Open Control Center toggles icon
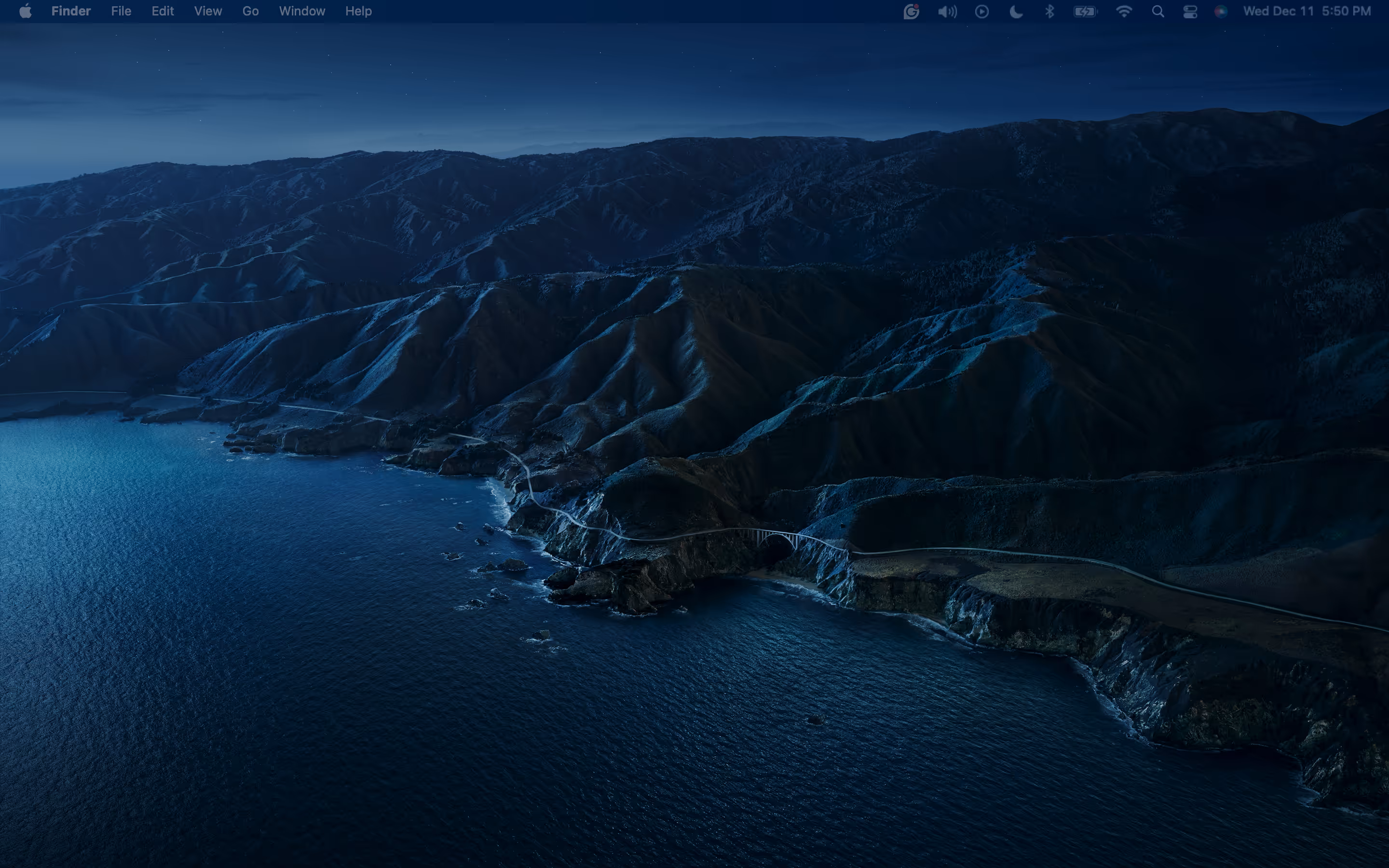The height and width of the screenshot is (868, 1389). point(1190,12)
